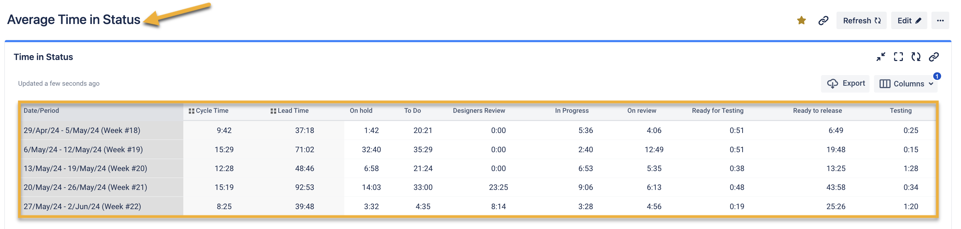Select the Week #22 row label

tap(83, 206)
